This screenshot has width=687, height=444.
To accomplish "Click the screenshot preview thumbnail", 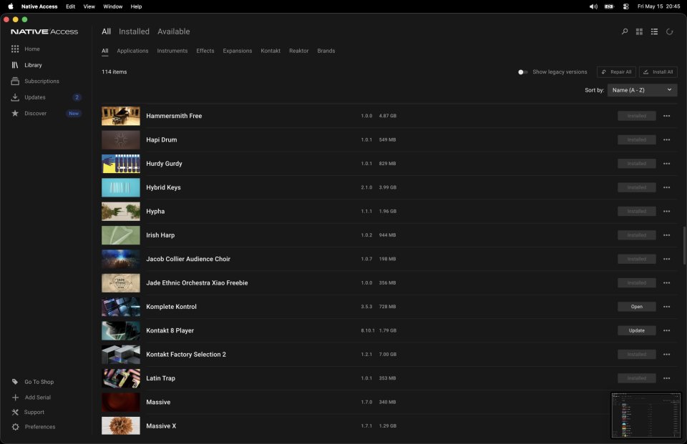I will [646, 415].
